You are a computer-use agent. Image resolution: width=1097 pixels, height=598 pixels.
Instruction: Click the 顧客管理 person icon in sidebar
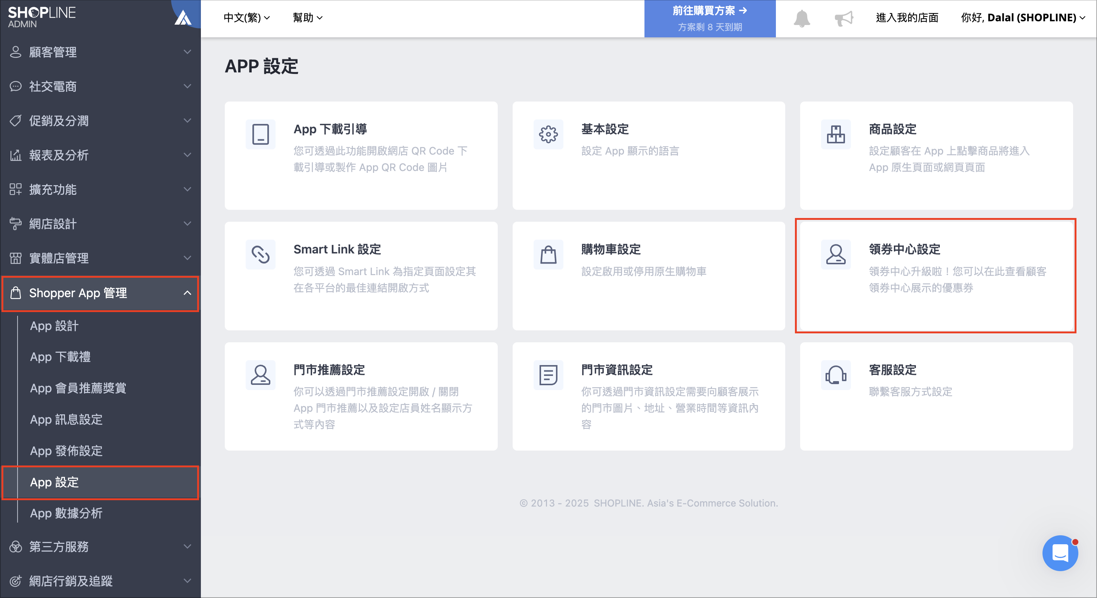15,52
